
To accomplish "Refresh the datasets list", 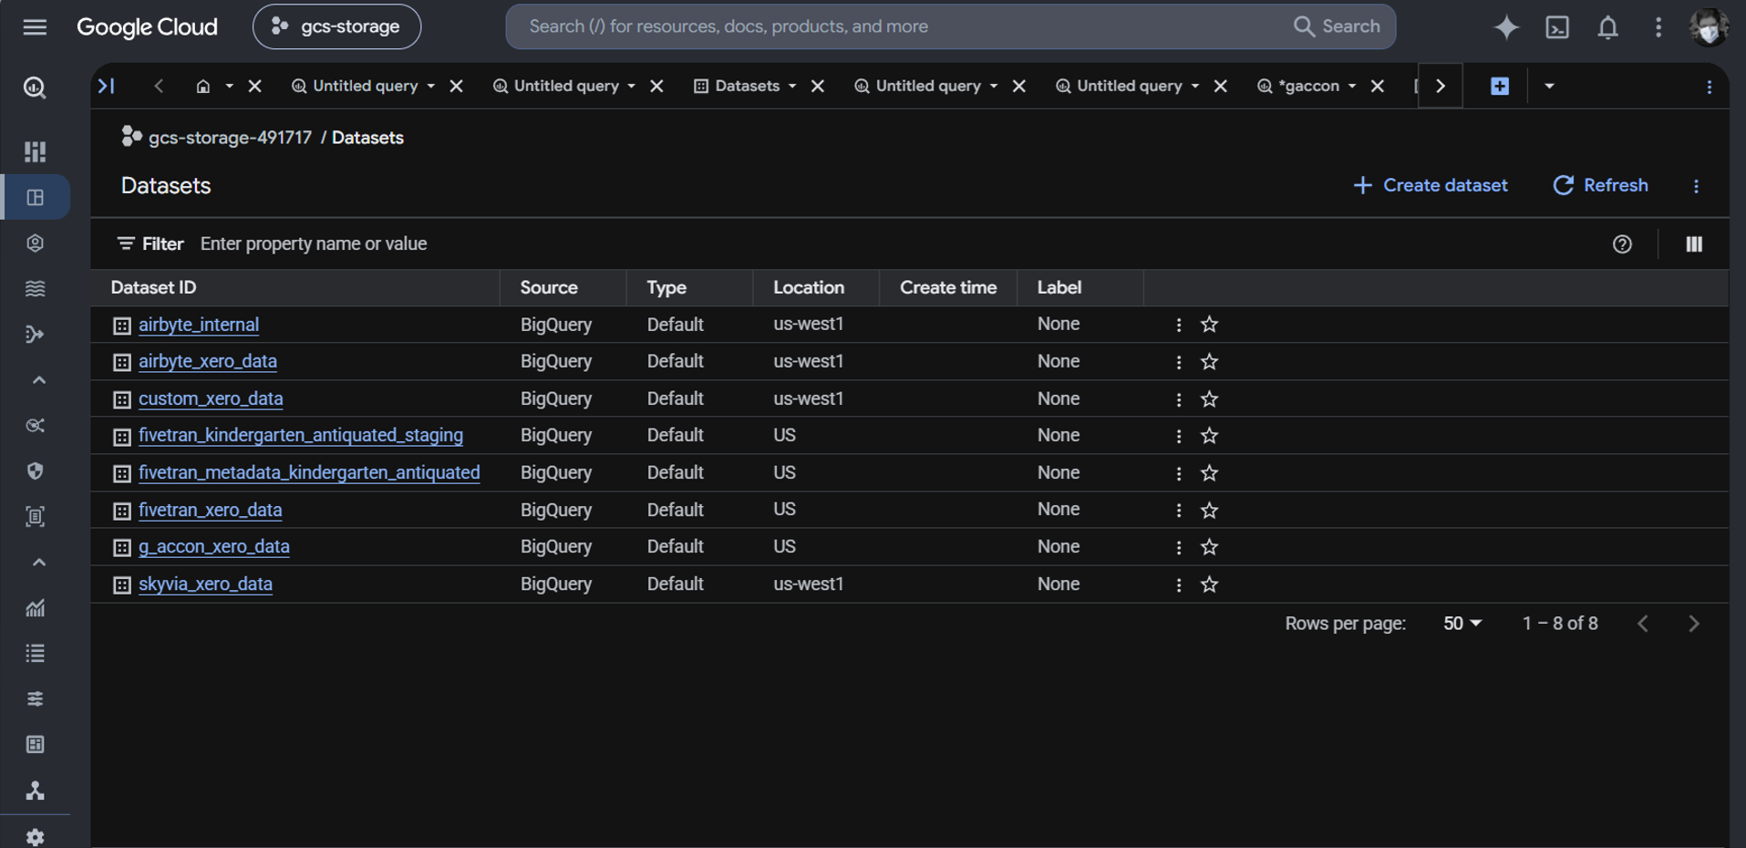I will 1600,185.
